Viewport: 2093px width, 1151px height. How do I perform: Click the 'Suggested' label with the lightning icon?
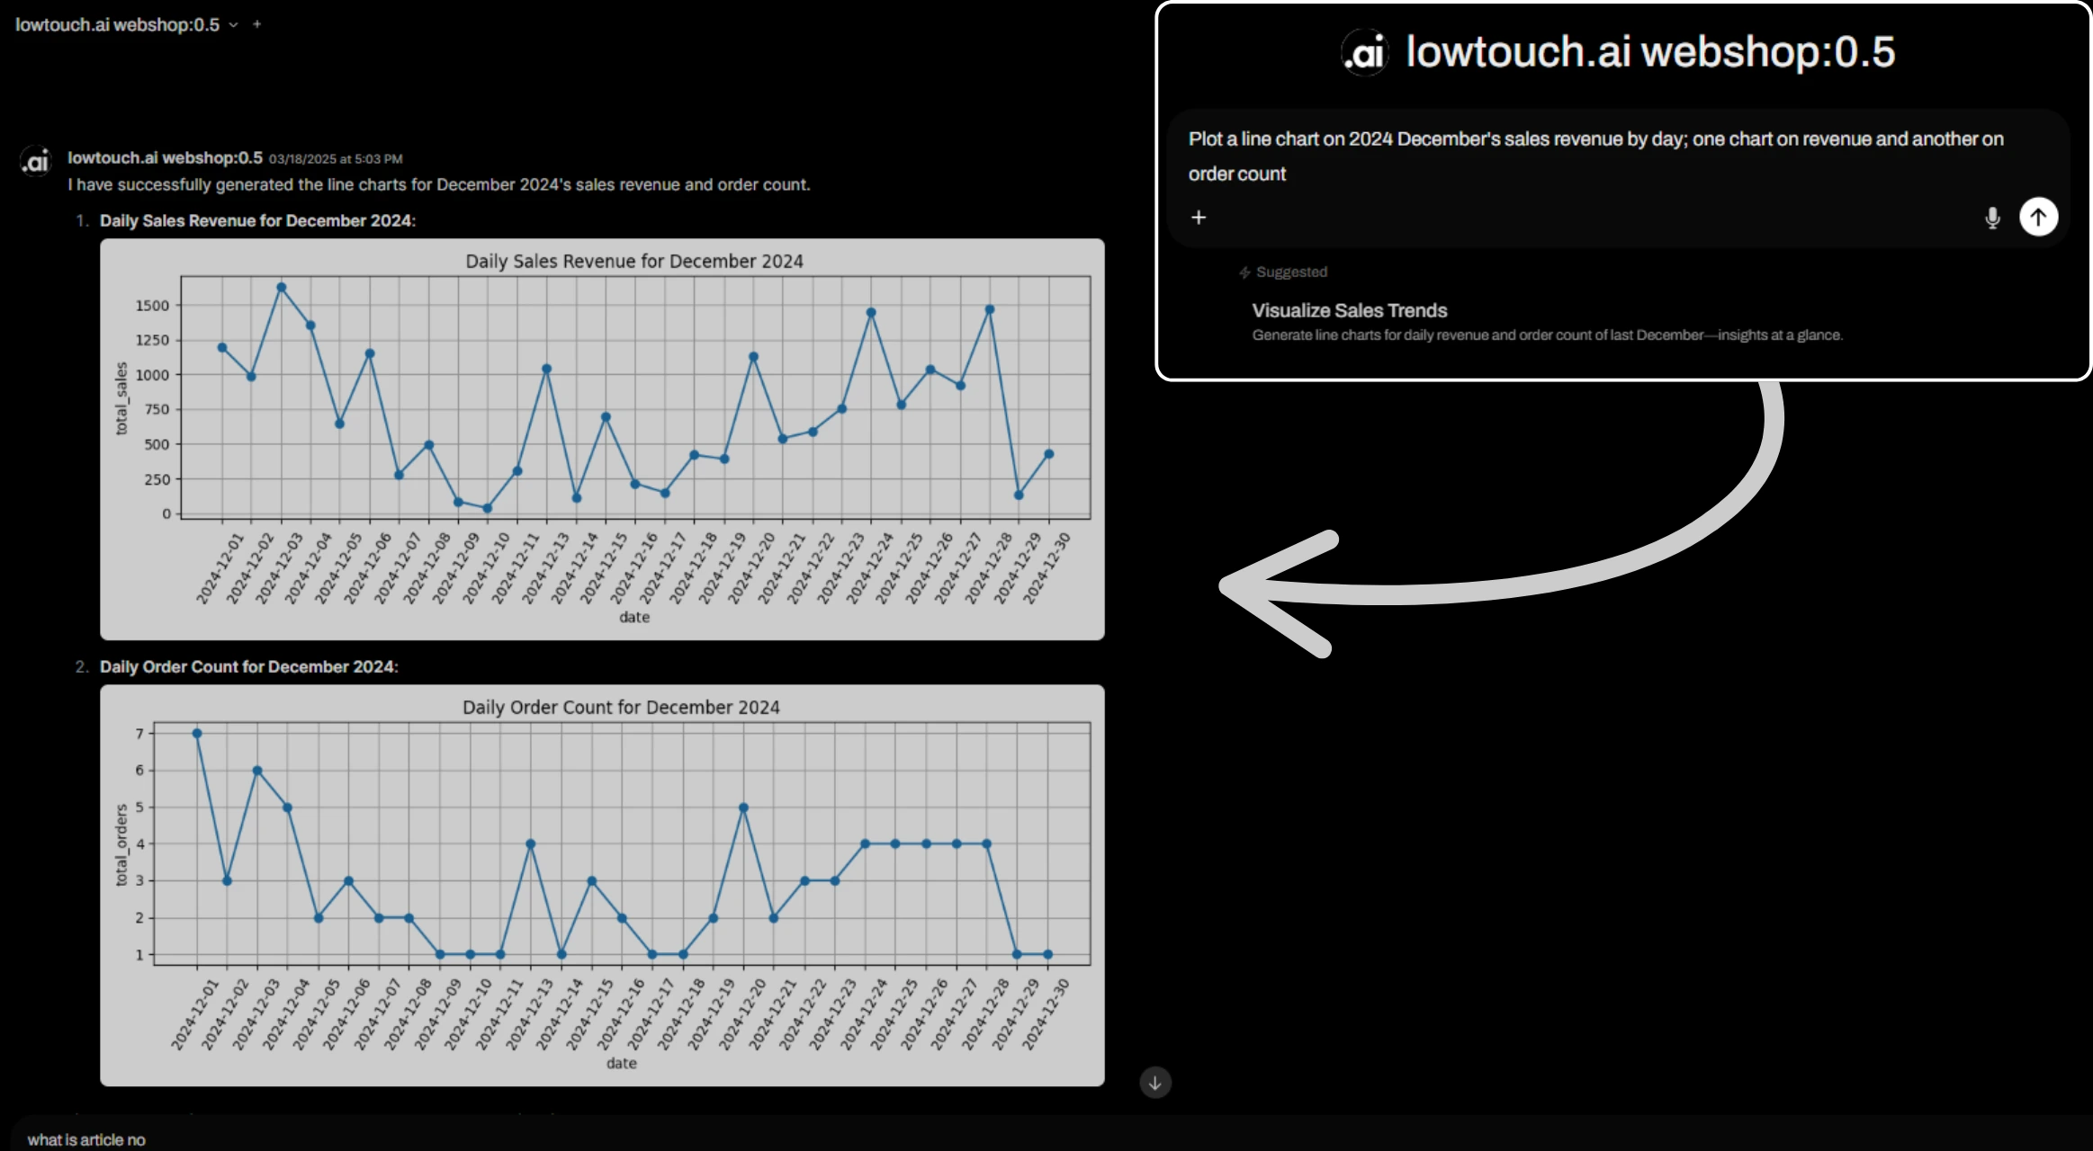(1283, 272)
